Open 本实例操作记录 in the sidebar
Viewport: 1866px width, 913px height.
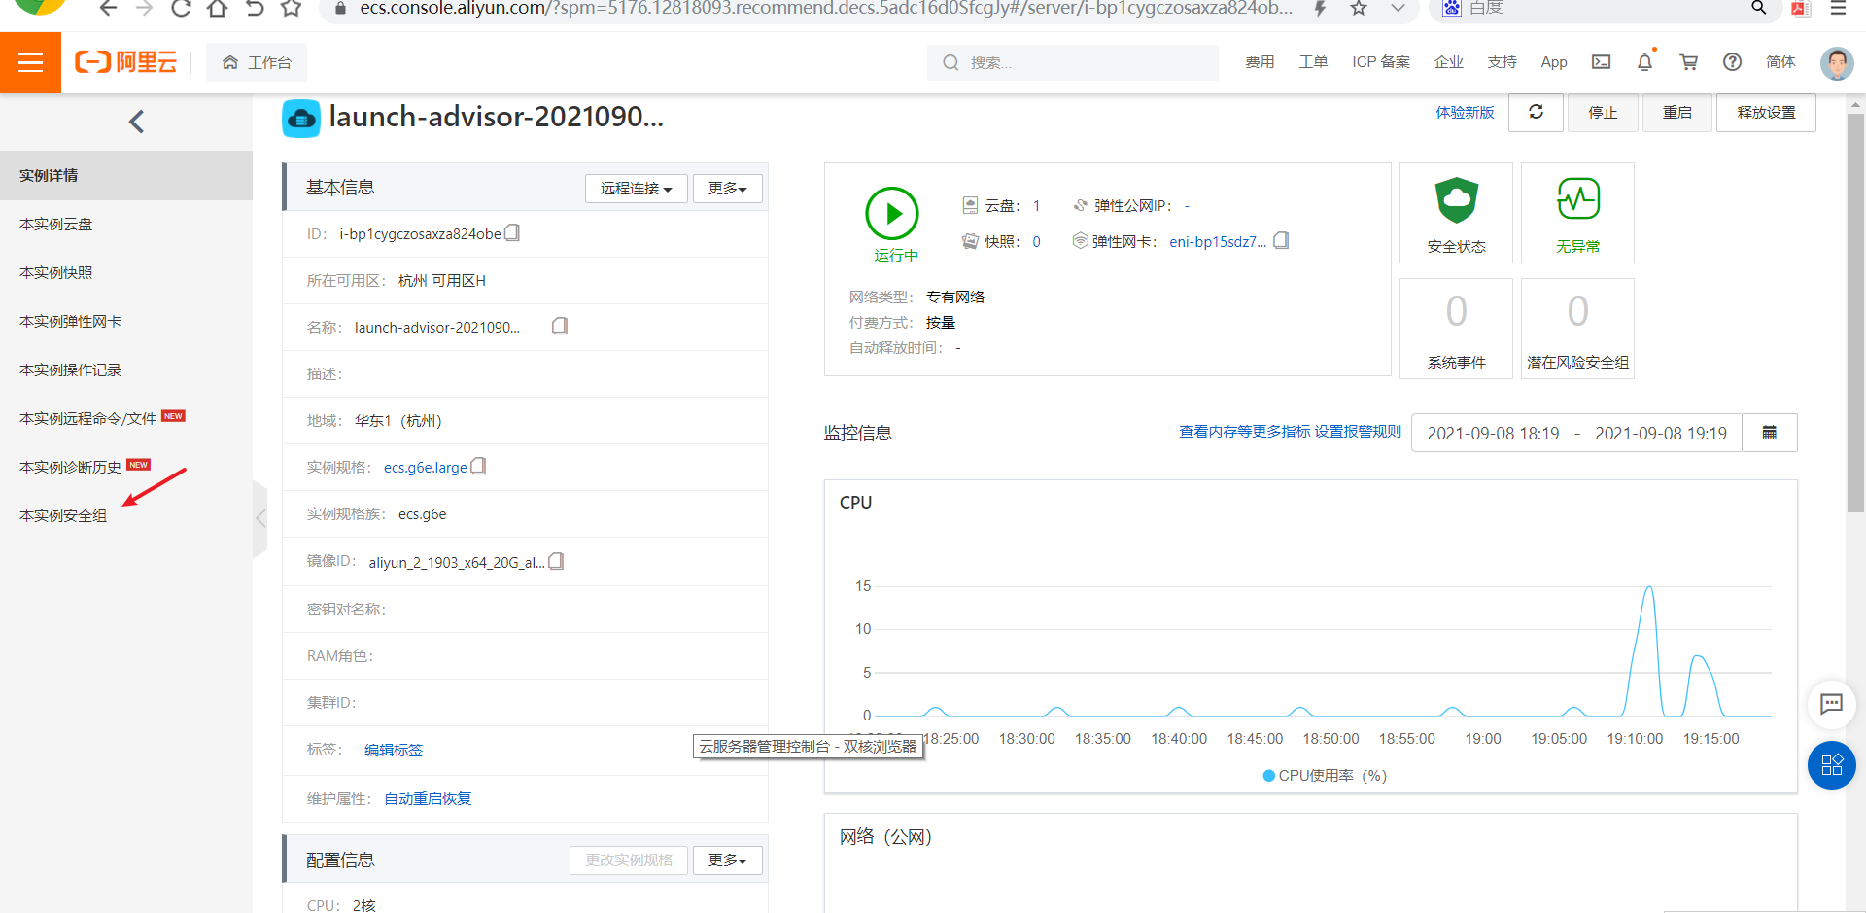pos(126,369)
